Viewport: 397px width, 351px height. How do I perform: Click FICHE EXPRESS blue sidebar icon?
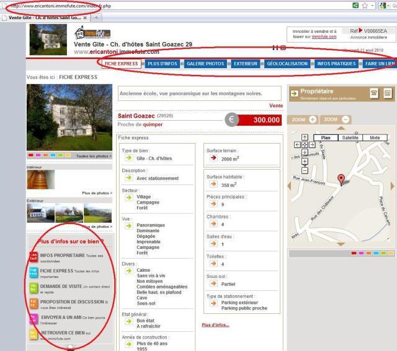[33, 272]
